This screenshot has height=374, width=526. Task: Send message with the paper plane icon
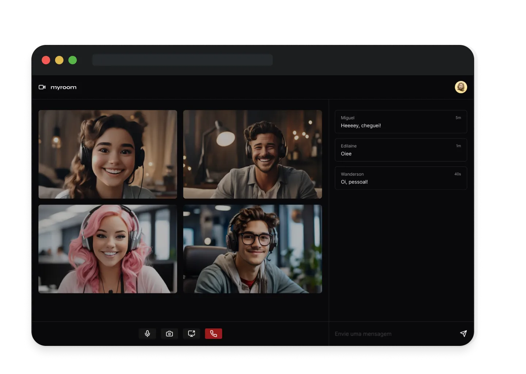click(x=463, y=333)
